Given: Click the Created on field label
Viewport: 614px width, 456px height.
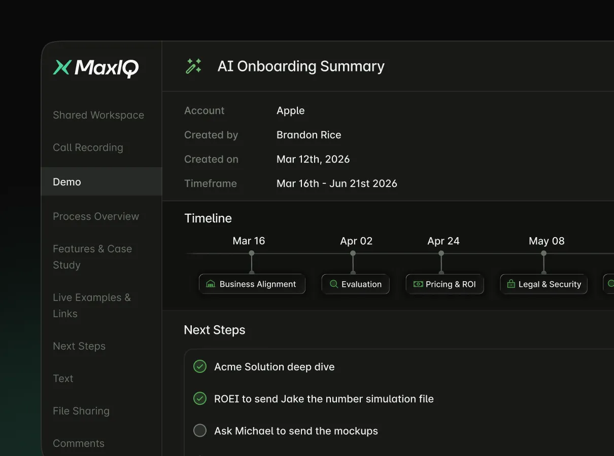Looking at the screenshot, I should (211, 159).
